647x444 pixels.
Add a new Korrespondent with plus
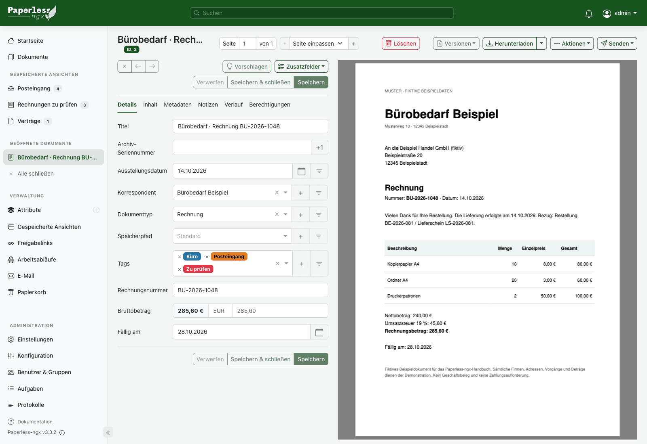click(300, 193)
